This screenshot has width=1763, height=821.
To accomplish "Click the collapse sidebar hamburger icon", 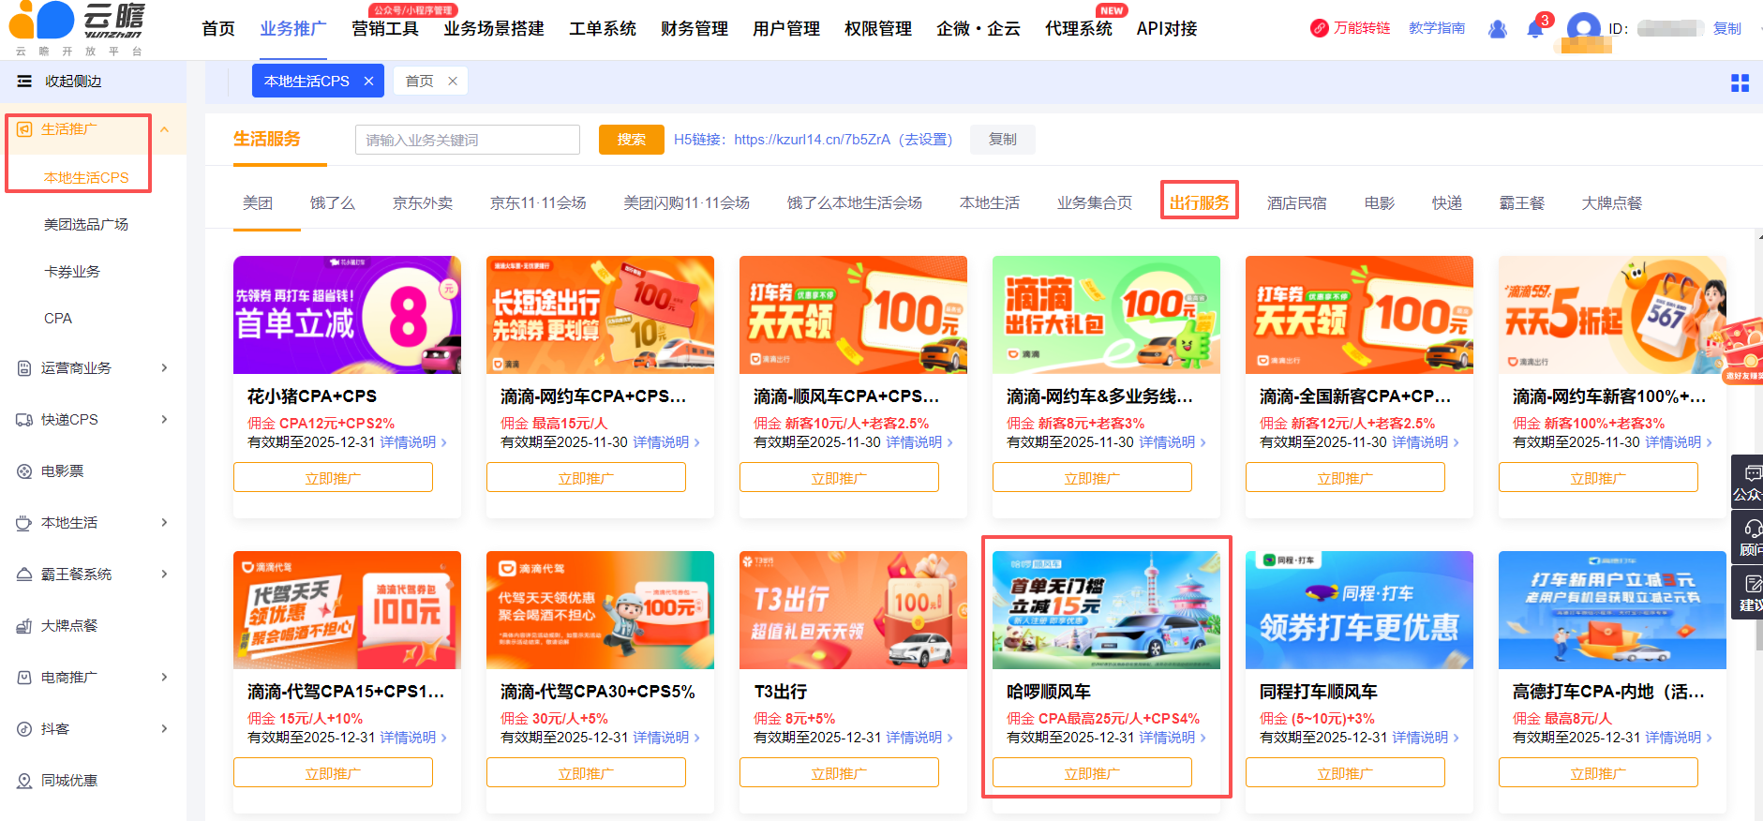I will click(24, 82).
